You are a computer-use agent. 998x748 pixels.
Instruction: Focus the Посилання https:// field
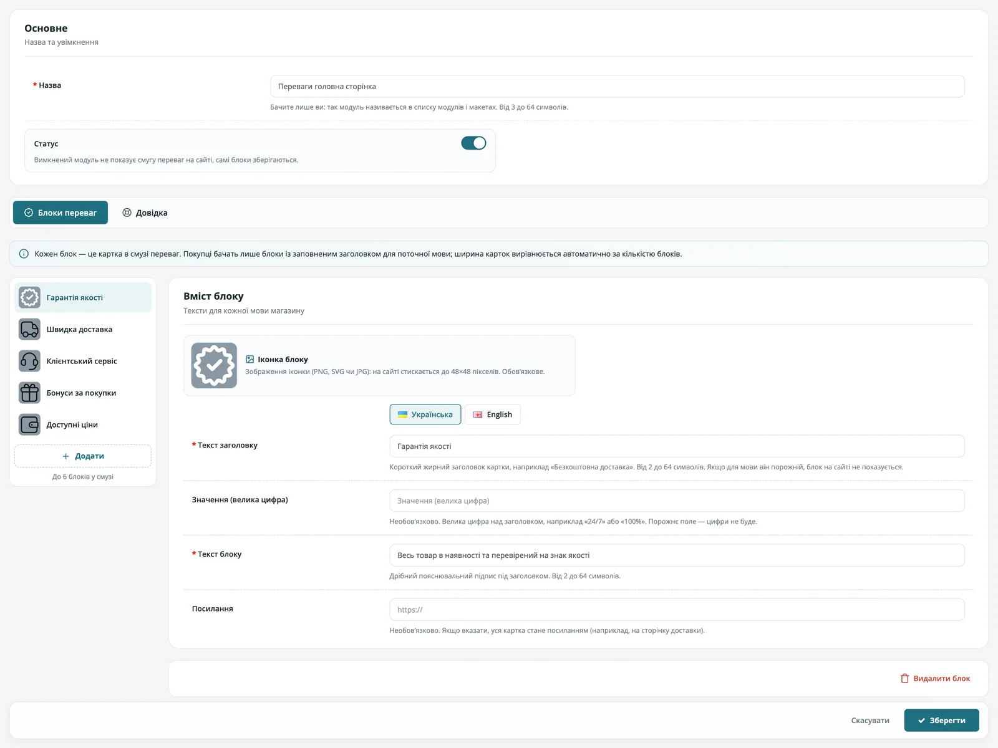point(677,610)
